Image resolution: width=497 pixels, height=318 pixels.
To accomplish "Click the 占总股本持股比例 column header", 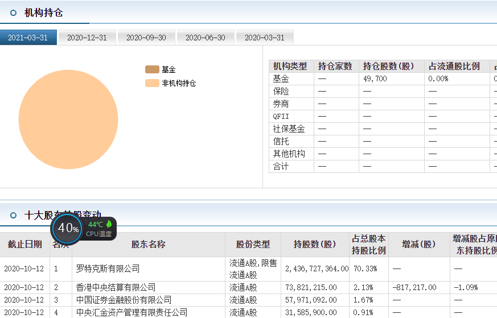I will pyautogui.click(x=369, y=244).
